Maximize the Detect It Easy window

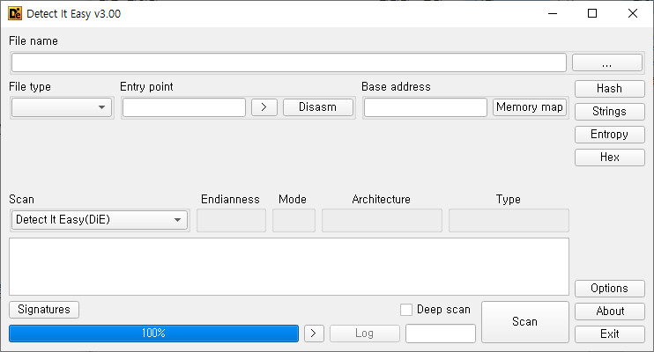[x=592, y=14]
